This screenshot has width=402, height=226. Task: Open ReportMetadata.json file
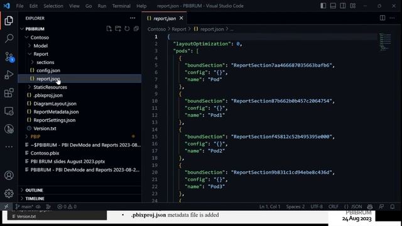(x=56, y=112)
